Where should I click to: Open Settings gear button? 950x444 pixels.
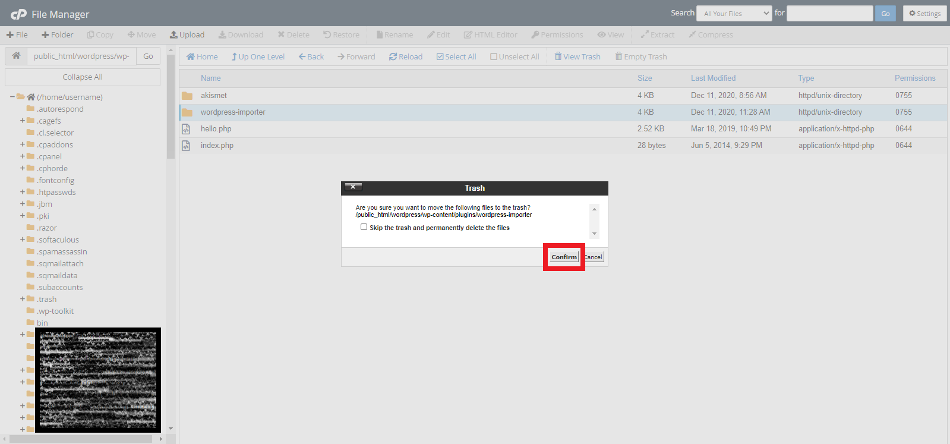pos(924,14)
